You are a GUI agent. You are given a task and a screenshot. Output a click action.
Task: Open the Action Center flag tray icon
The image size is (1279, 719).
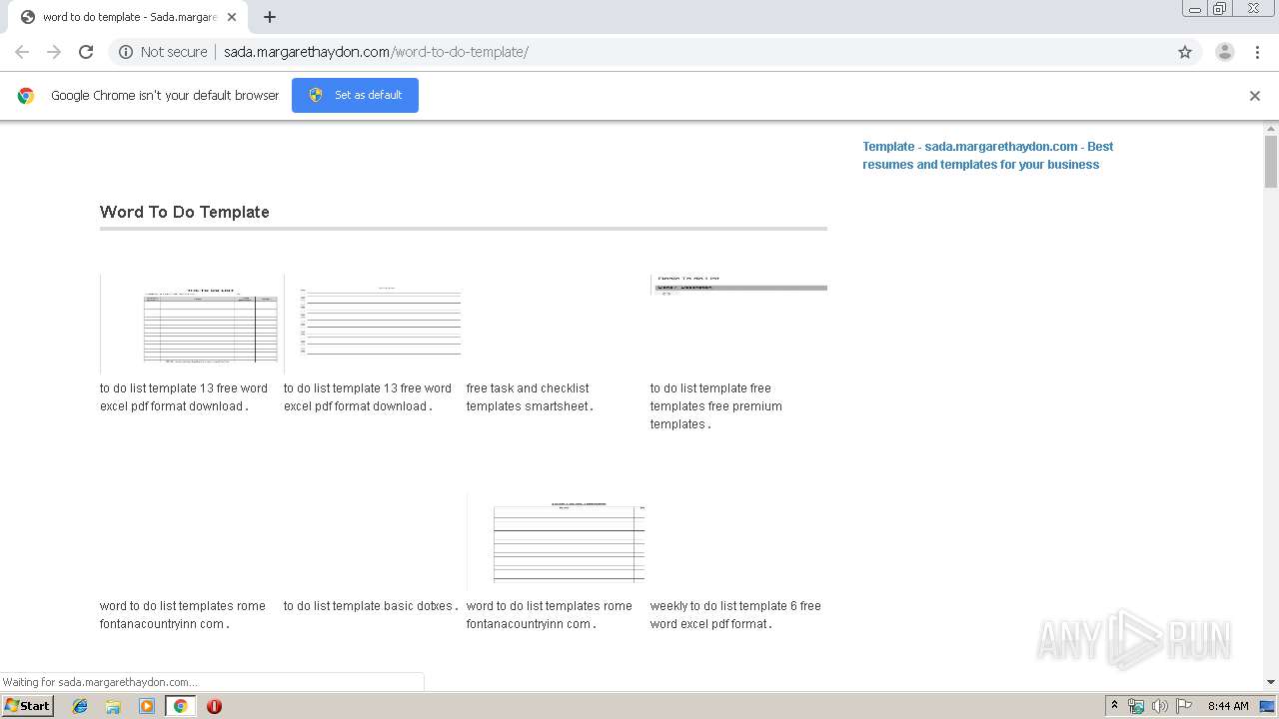(x=1184, y=706)
